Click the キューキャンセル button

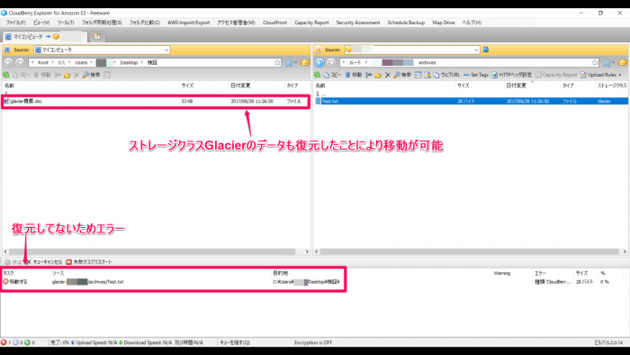click(44, 261)
